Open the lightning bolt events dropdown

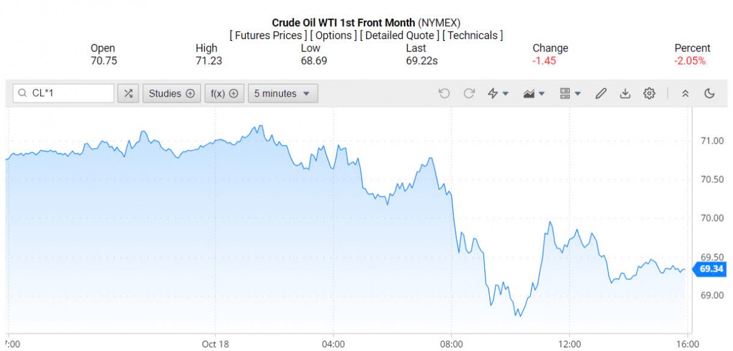point(498,94)
